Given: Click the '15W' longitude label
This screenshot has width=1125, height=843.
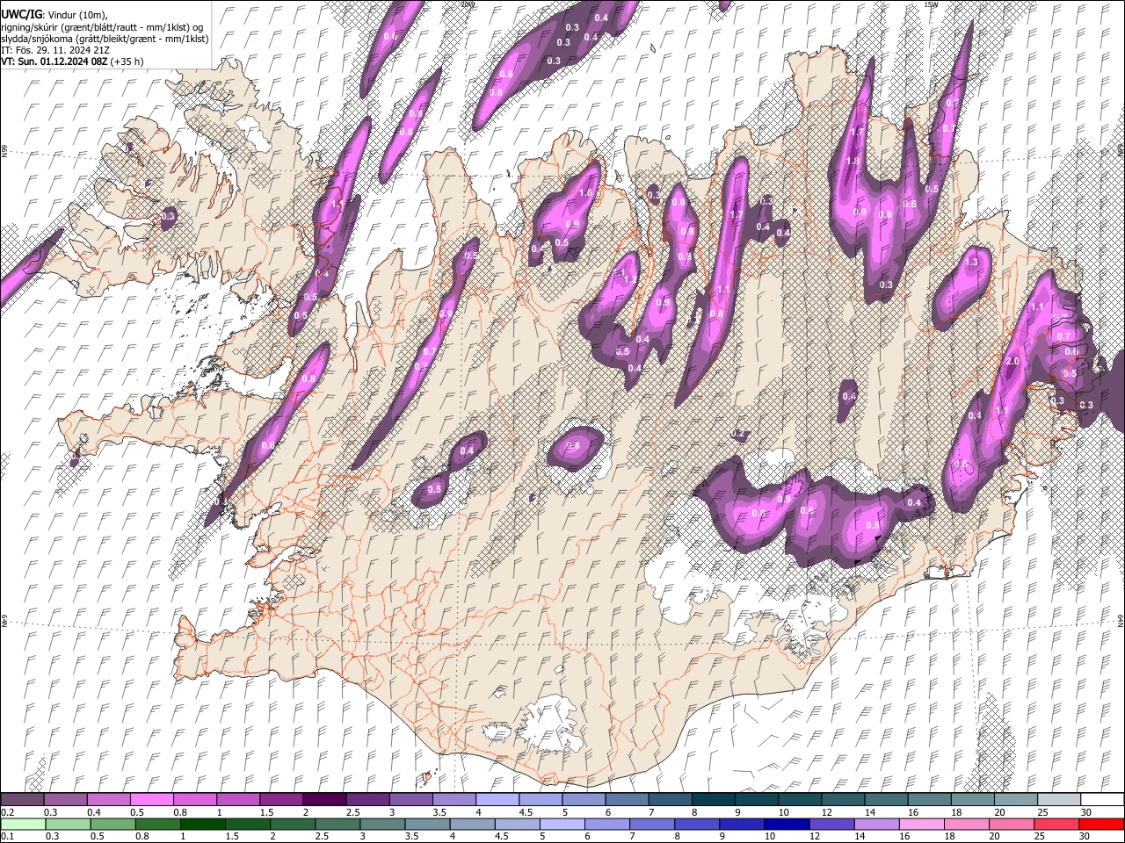Looking at the screenshot, I should coord(931,4).
